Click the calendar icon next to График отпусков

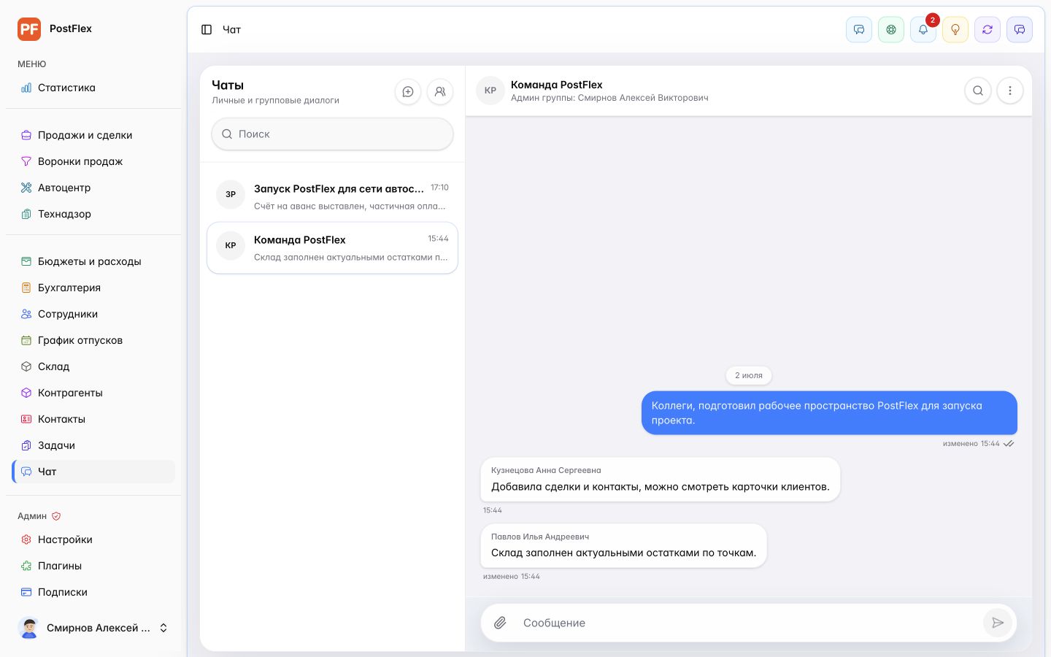coord(26,340)
